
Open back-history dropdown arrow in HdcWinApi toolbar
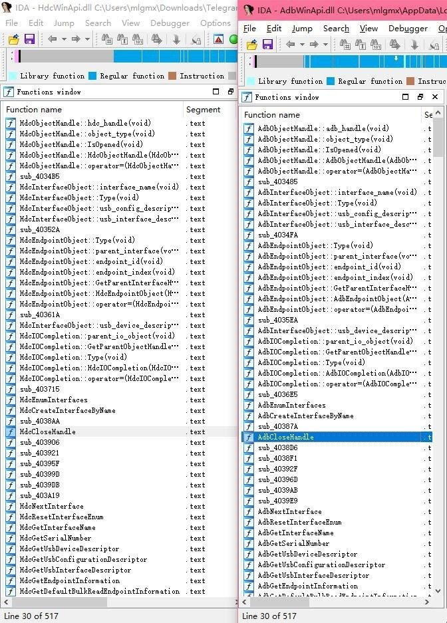coord(63,40)
